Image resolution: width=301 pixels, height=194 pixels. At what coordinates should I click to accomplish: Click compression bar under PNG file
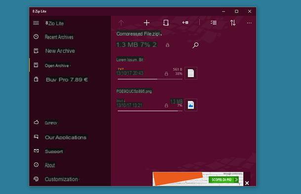[150, 111]
